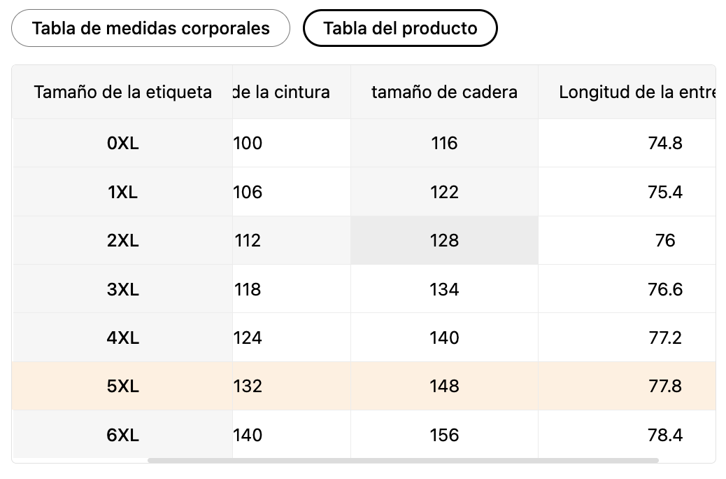Click hip size value 128
726x479 pixels.
pyautogui.click(x=444, y=241)
